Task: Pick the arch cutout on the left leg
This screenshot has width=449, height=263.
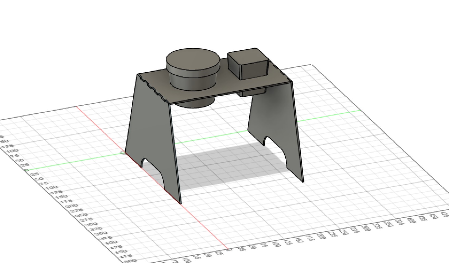Action: 153,171
